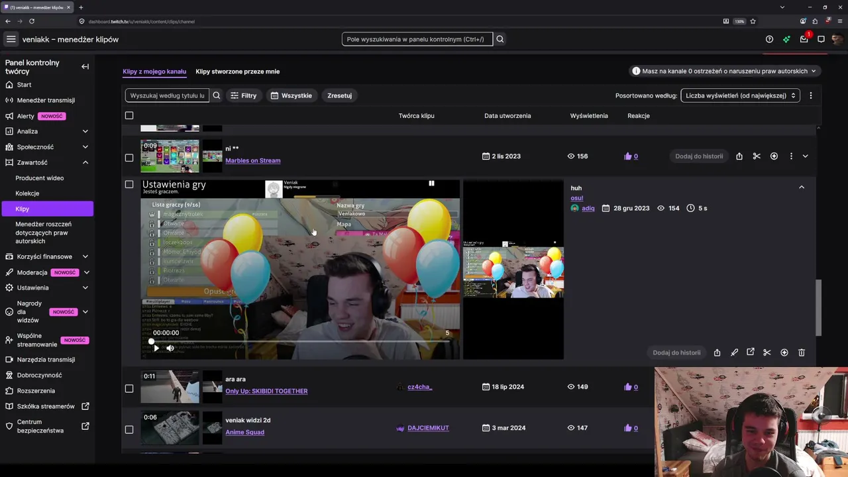The height and width of the screenshot is (477, 848).
Task: Click the pause icon atop the clip preview
Action: 431,184
